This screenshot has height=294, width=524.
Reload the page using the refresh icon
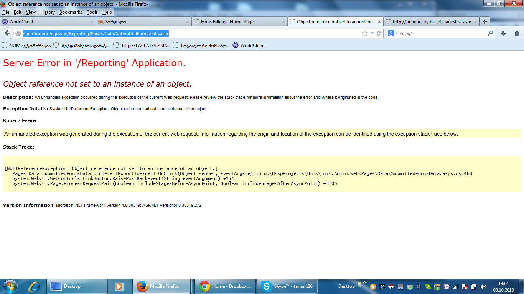point(379,34)
